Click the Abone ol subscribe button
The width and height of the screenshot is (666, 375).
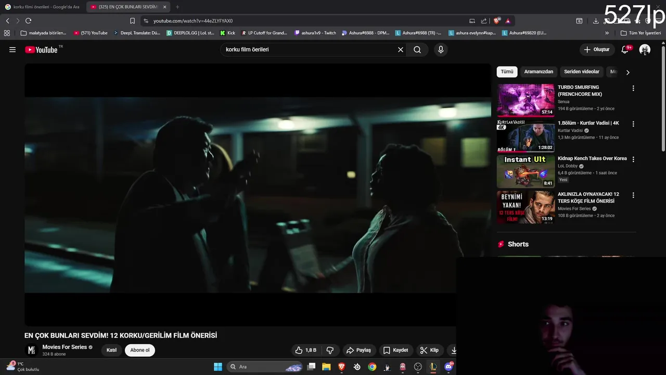click(x=140, y=350)
